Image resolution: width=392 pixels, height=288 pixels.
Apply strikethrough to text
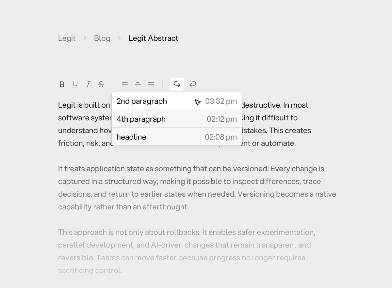(x=101, y=84)
